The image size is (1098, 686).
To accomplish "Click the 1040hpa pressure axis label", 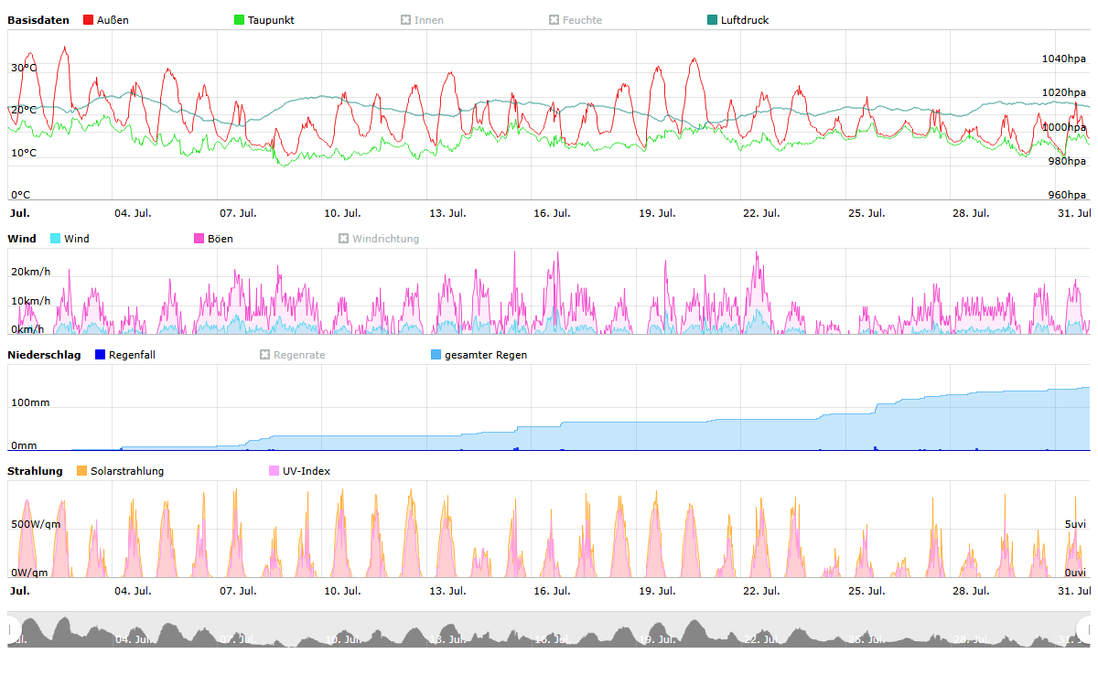I will [1064, 59].
